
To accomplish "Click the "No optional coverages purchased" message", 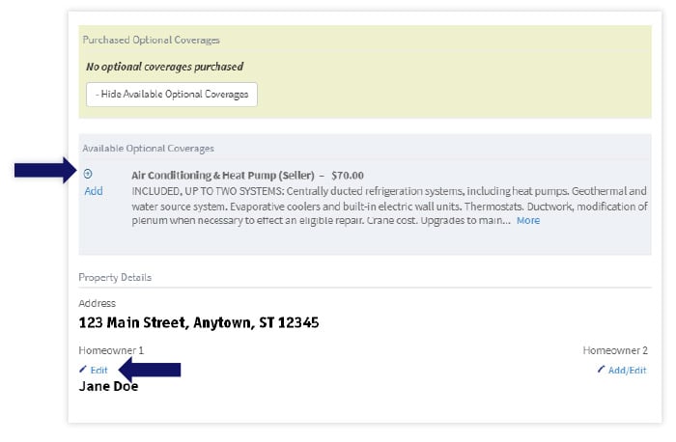I will coord(164,67).
